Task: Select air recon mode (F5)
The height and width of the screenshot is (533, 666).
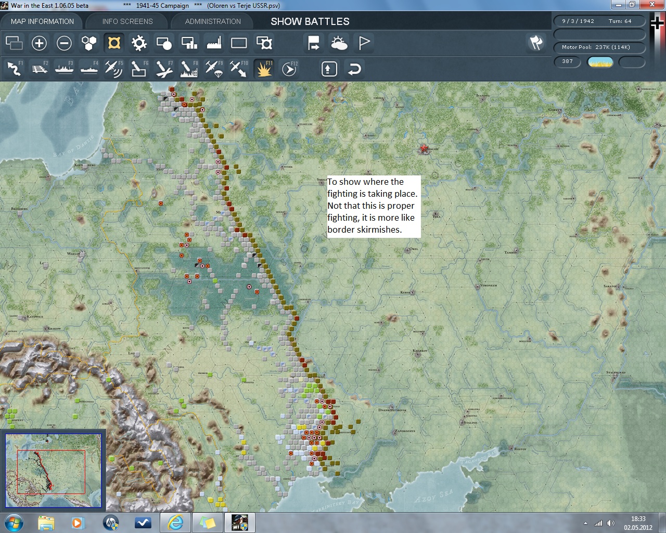Action: coord(113,69)
